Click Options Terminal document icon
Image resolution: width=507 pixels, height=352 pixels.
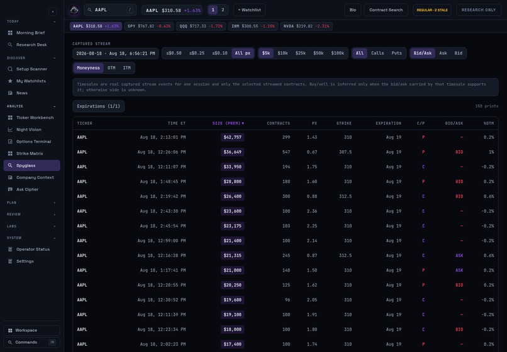(x=10, y=141)
